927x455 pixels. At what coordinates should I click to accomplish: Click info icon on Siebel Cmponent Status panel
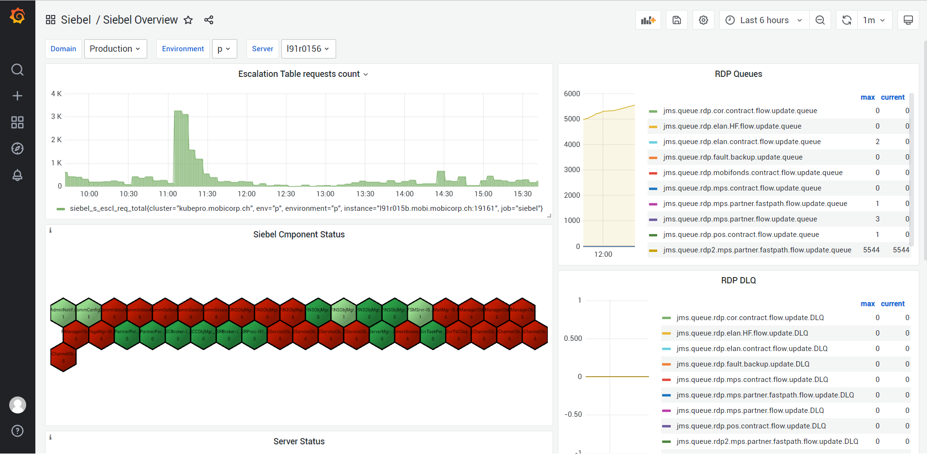click(x=50, y=230)
